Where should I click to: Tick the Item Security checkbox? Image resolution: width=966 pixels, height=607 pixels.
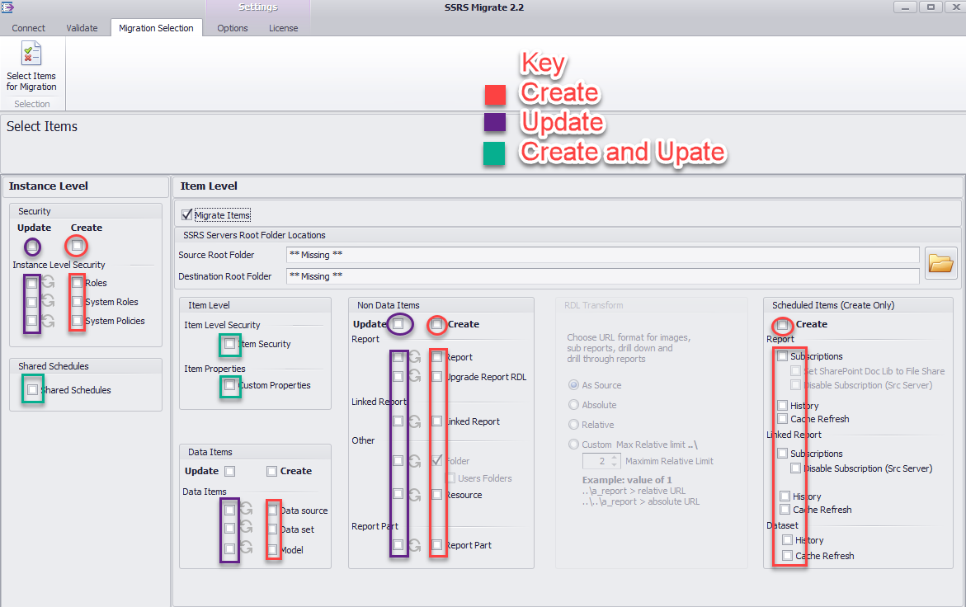point(230,344)
